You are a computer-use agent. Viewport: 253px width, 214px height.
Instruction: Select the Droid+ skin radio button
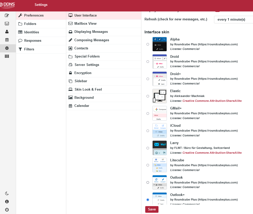pyautogui.click(x=148, y=79)
